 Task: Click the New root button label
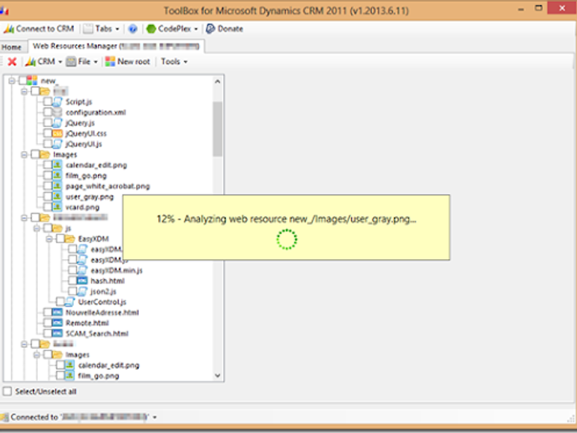point(134,61)
